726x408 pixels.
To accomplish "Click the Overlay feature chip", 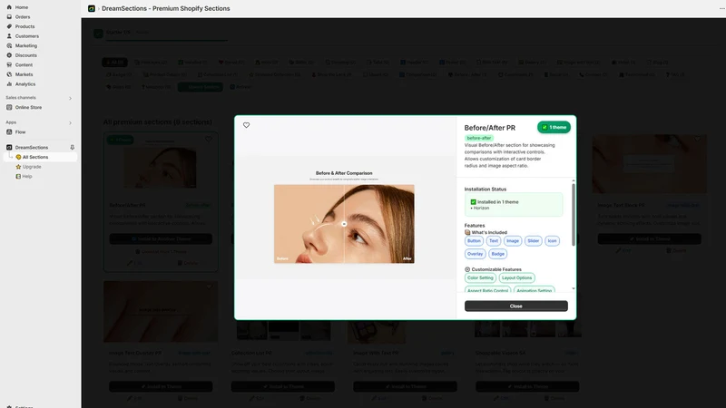I will coord(475,254).
